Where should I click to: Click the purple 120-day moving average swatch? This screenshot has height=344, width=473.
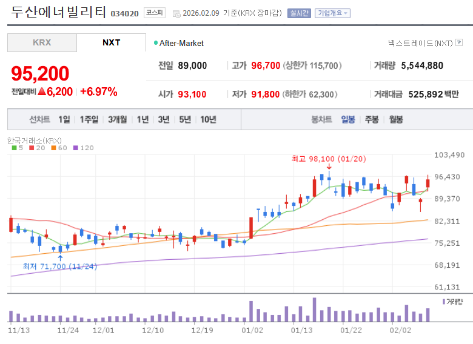76,148
